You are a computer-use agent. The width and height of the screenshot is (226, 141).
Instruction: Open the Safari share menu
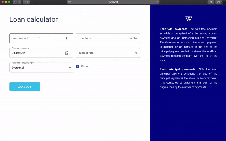click(x=210, y=2)
